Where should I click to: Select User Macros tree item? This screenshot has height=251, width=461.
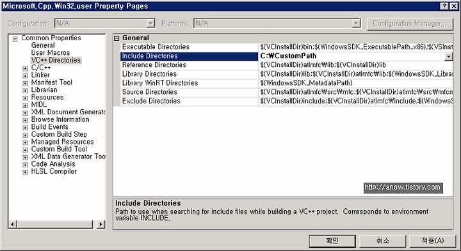point(51,53)
